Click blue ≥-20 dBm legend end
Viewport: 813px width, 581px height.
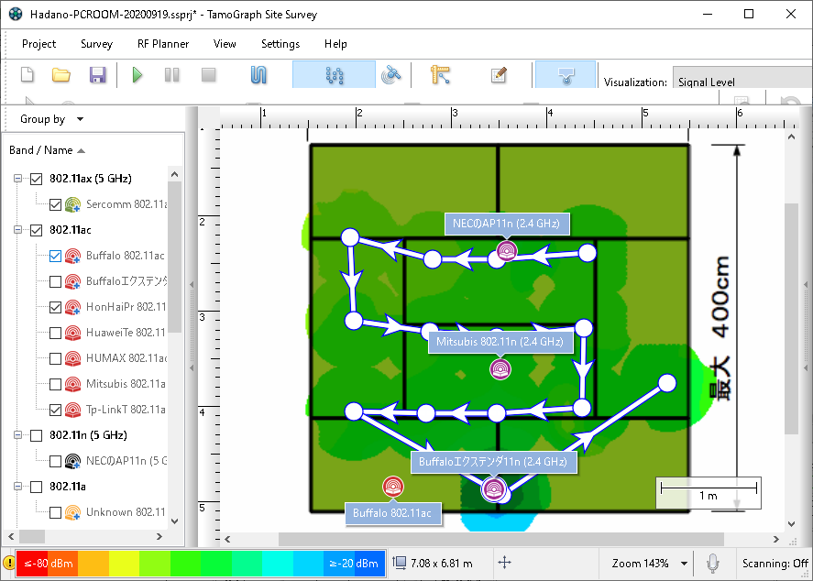pyautogui.click(x=354, y=564)
